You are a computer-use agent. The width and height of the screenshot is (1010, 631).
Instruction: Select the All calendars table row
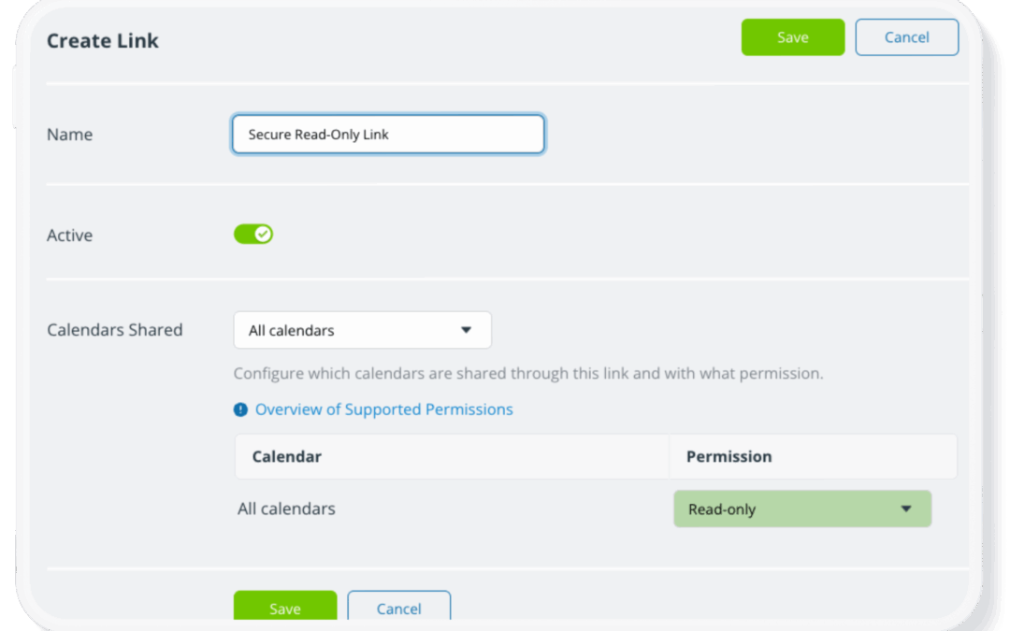pos(287,509)
